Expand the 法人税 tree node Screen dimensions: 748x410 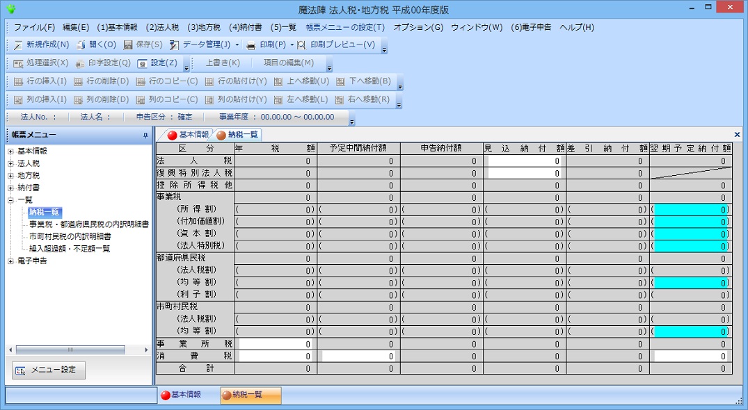(10, 164)
